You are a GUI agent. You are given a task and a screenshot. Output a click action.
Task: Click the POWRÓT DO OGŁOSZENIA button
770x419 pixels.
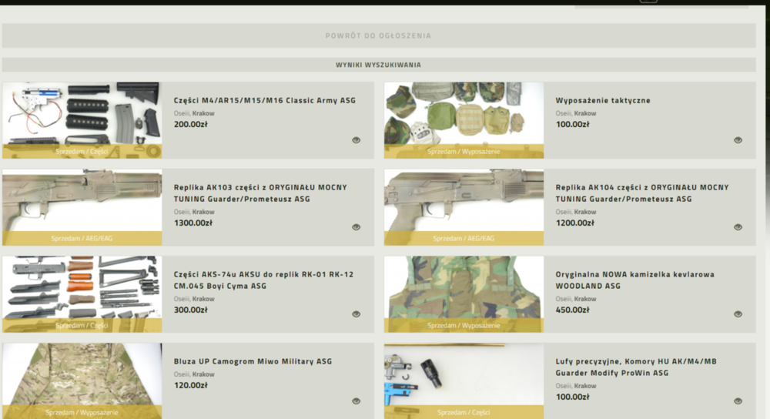[x=379, y=35]
